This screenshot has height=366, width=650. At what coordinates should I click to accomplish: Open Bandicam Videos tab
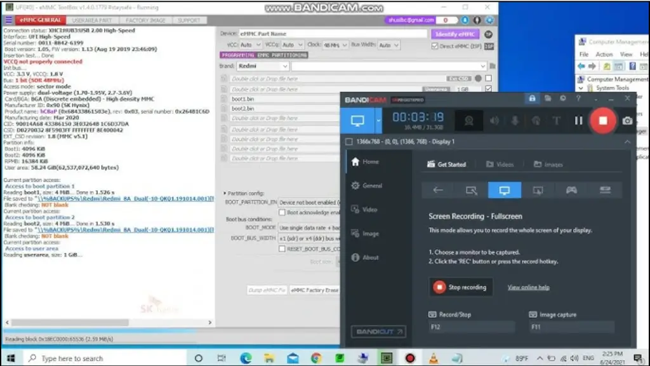[x=500, y=165]
